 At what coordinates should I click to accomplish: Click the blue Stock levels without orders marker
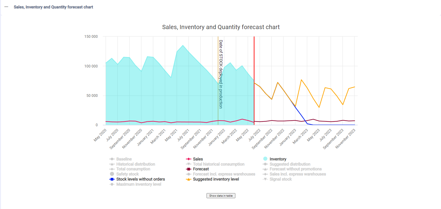click(x=112, y=179)
